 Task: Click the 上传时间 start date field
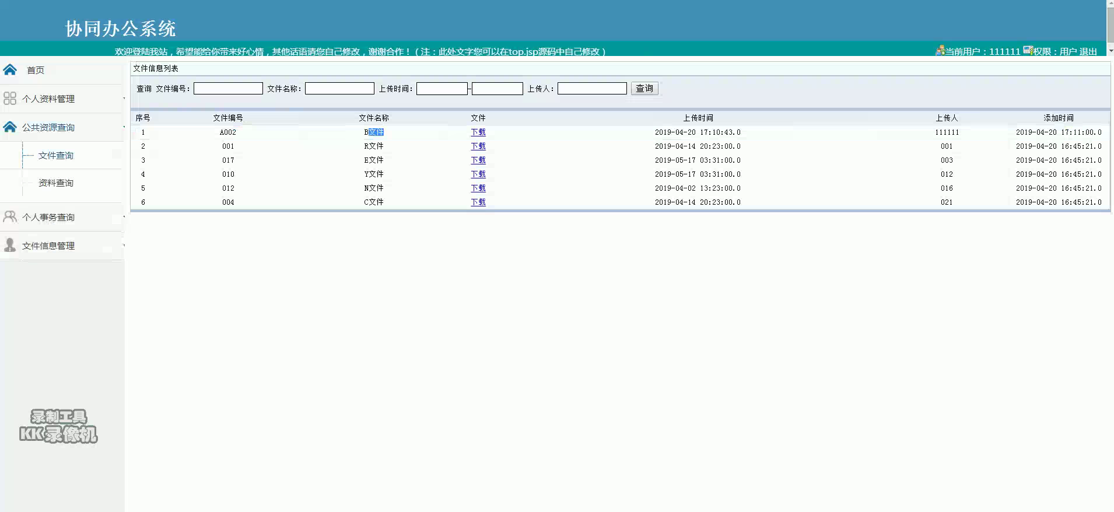(442, 89)
